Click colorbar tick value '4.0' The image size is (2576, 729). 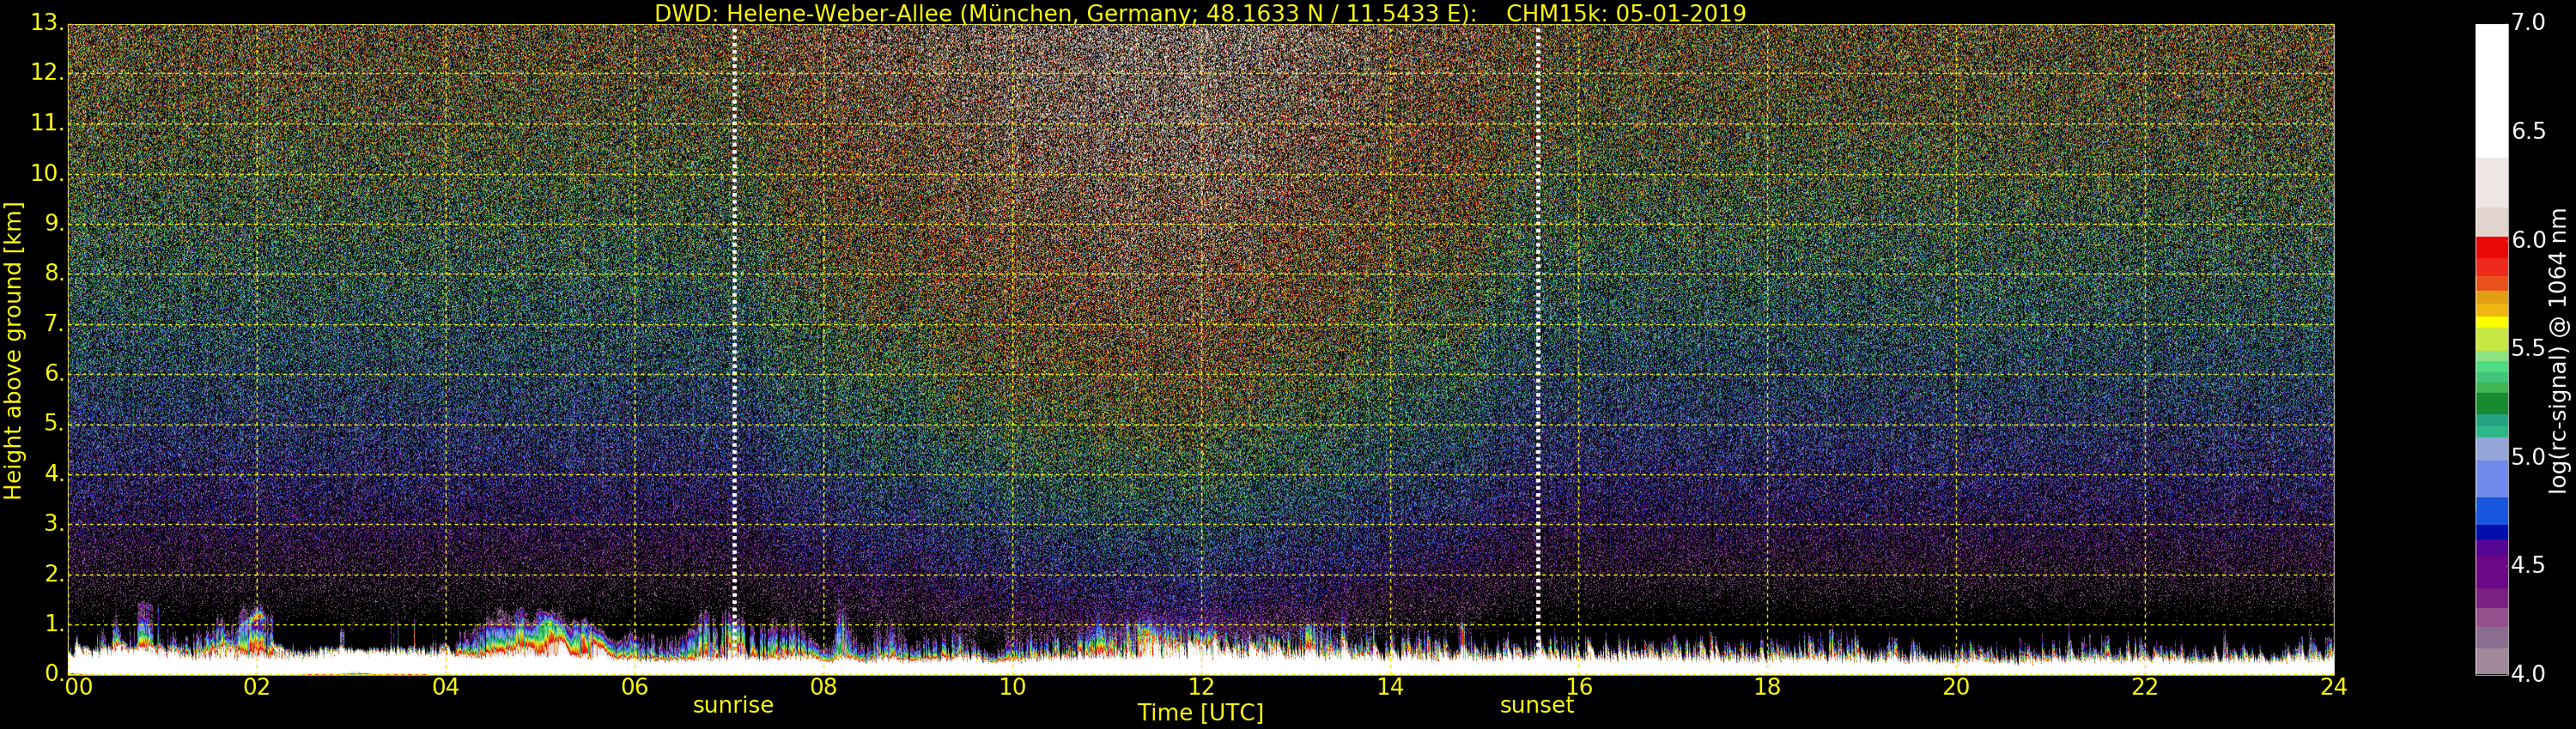(x=2528, y=674)
